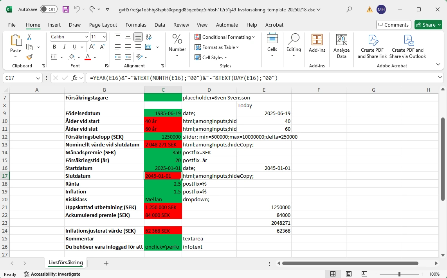Click the Wrap Text icon
The image size is (447, 278).
click(148, 37)
